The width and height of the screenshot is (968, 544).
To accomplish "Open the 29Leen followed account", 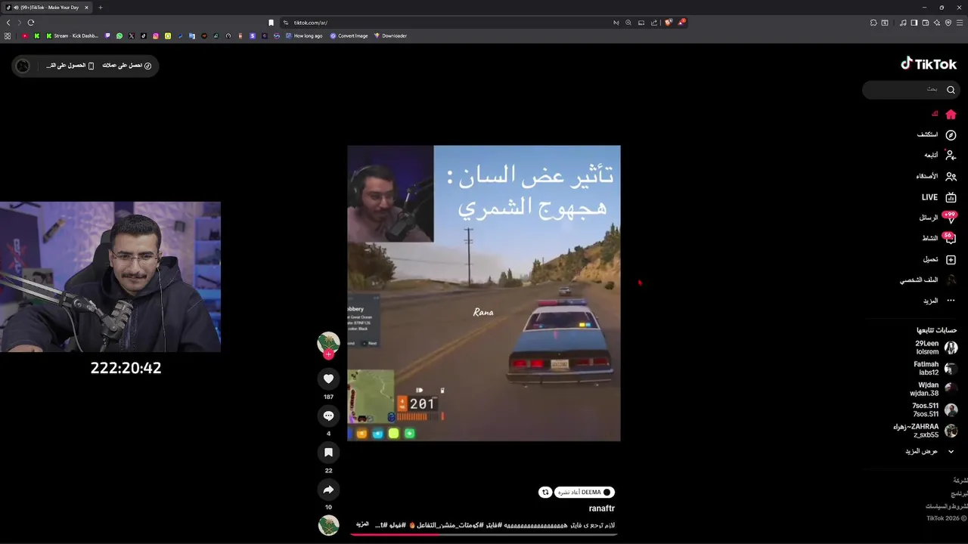I will click(x=936, y=348).
